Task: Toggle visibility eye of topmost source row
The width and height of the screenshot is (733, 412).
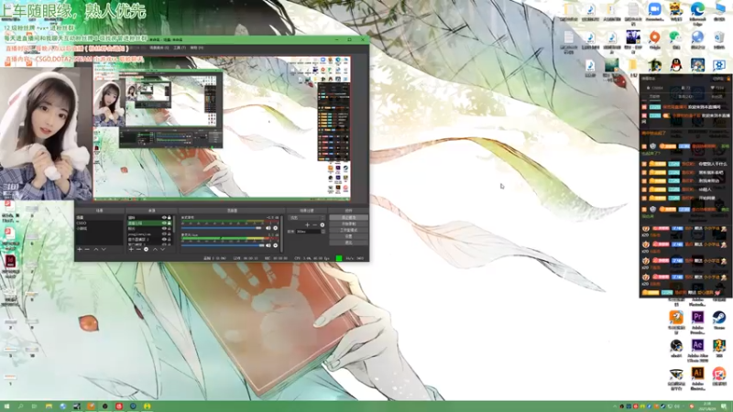Action: coord(164,218)
